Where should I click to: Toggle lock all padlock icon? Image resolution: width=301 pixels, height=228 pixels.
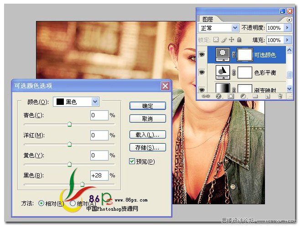tap(239, 40)
